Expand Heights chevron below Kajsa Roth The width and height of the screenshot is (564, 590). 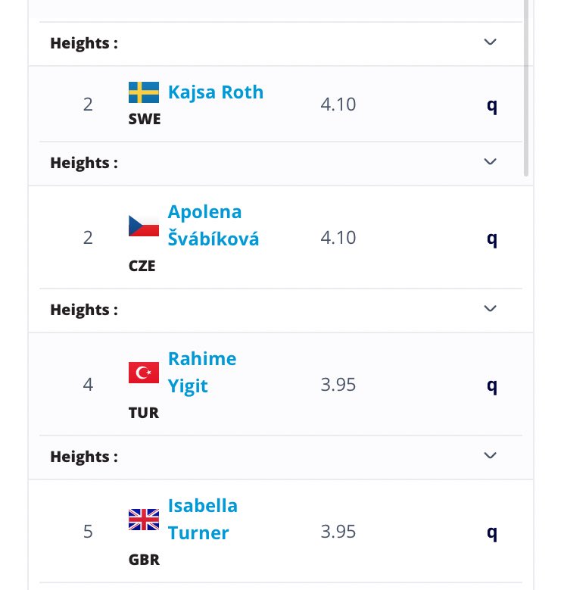pyautogui.click(x=490, y=162)
